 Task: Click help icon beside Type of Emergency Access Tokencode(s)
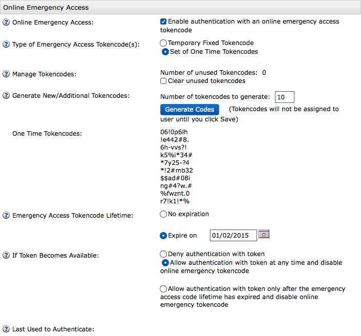(6, 44)
